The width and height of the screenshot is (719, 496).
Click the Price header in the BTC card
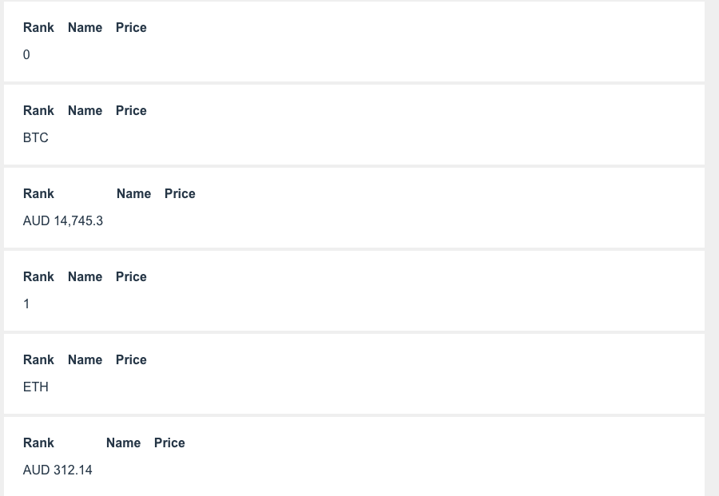point(131,111)
